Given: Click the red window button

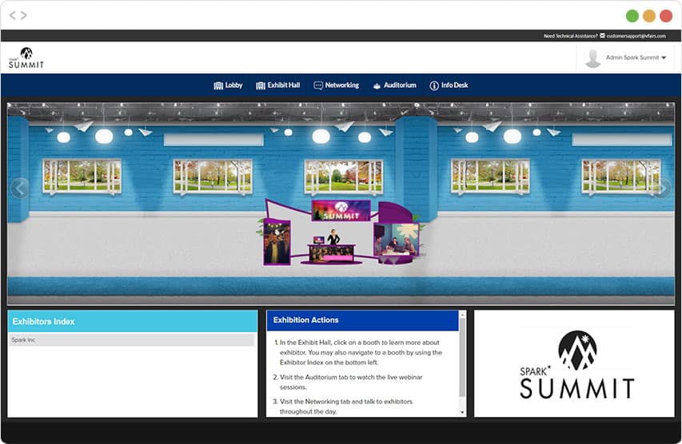Looking at the screenshot, I should coord(666,16).
